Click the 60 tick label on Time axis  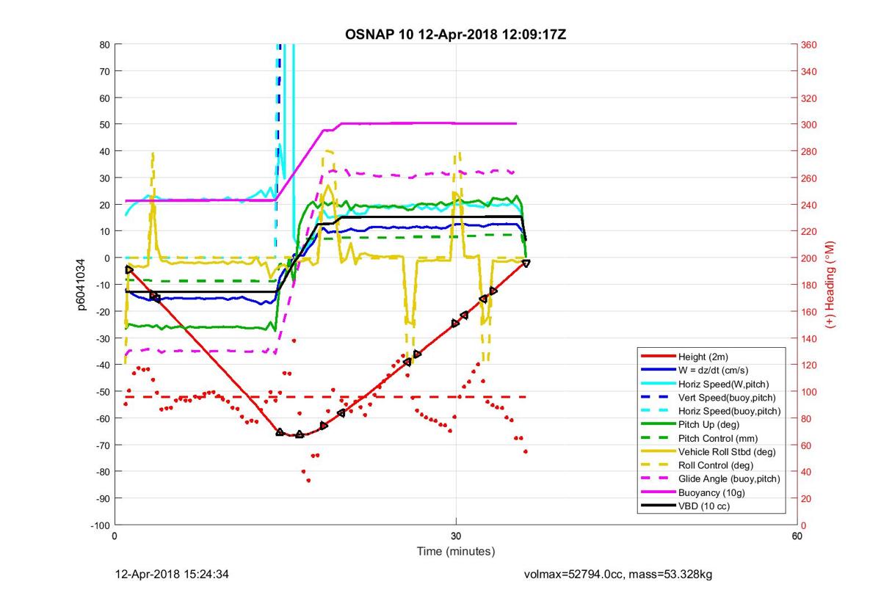797,536
